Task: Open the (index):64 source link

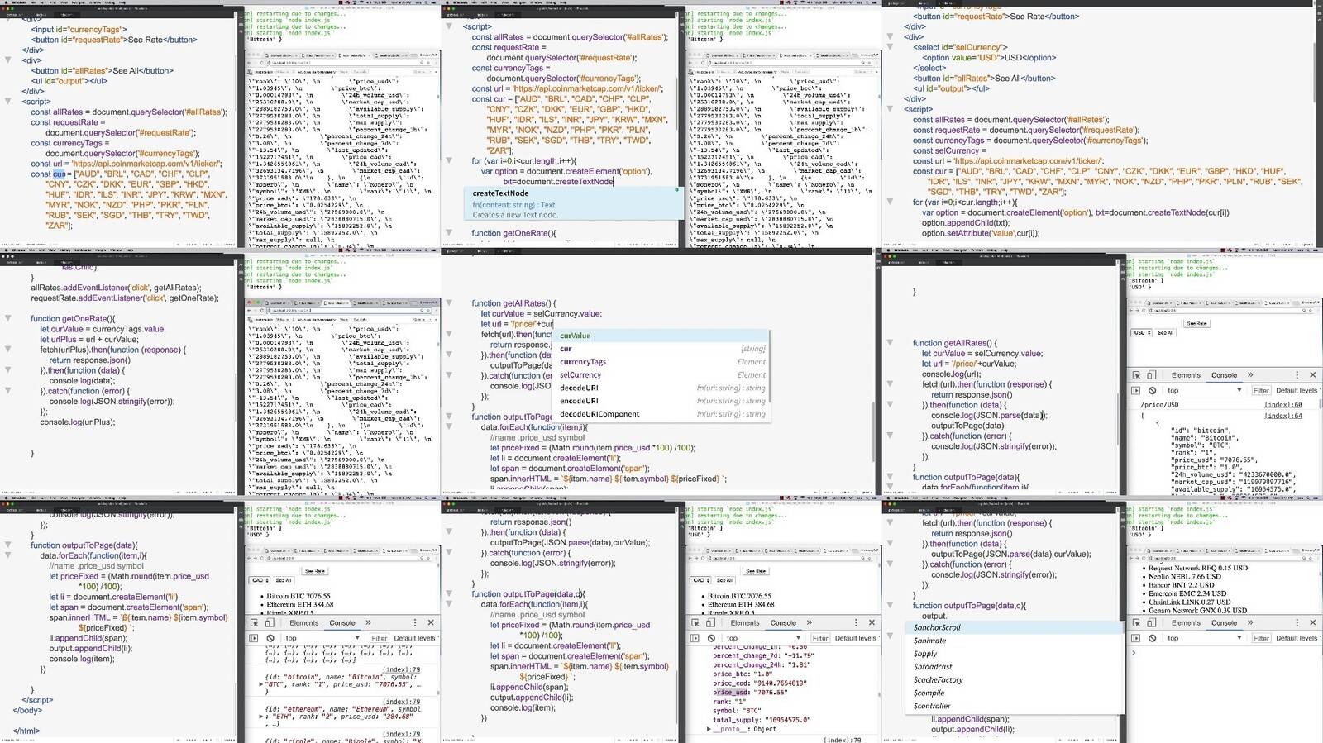Action: click(x=1282, y=416)
